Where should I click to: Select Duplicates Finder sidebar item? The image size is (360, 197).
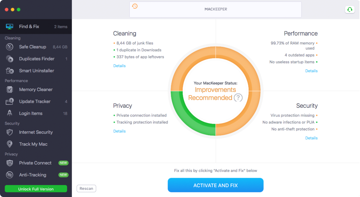point(36,59)
